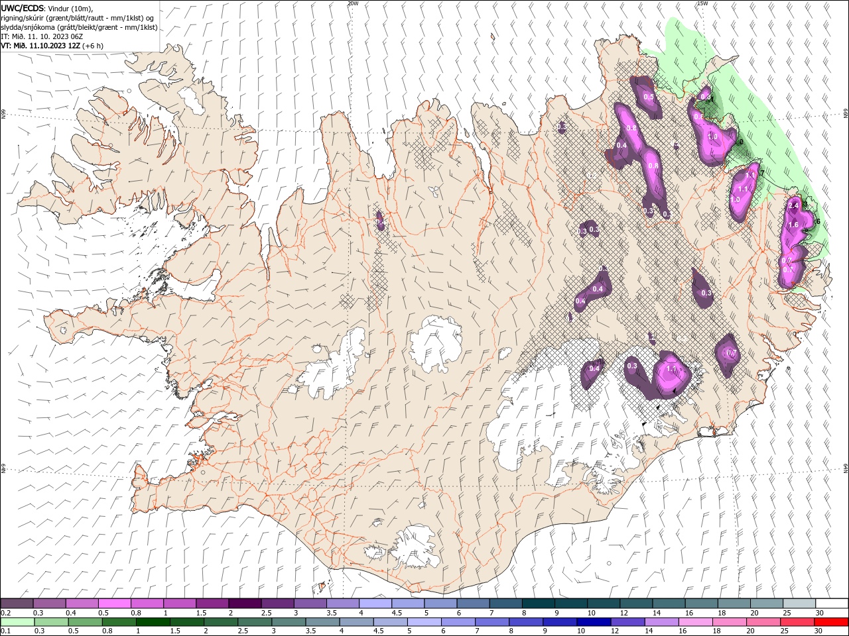Click the snow legend swatch labeled 1.5
Viewport: 849px width, 636px height.
coord(212,604)
